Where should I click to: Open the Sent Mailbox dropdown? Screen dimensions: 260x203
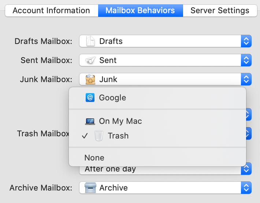[165, 60]
